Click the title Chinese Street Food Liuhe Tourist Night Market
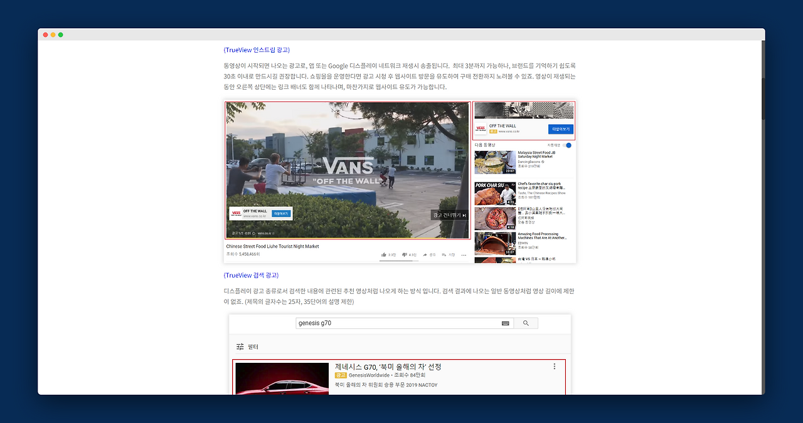Image resolution: width=803 pixels, height=423 pixels. pos(272,246)
